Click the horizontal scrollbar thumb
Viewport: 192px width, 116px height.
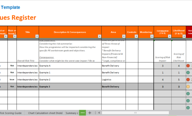pyautogui.click(x=135, y=113)
